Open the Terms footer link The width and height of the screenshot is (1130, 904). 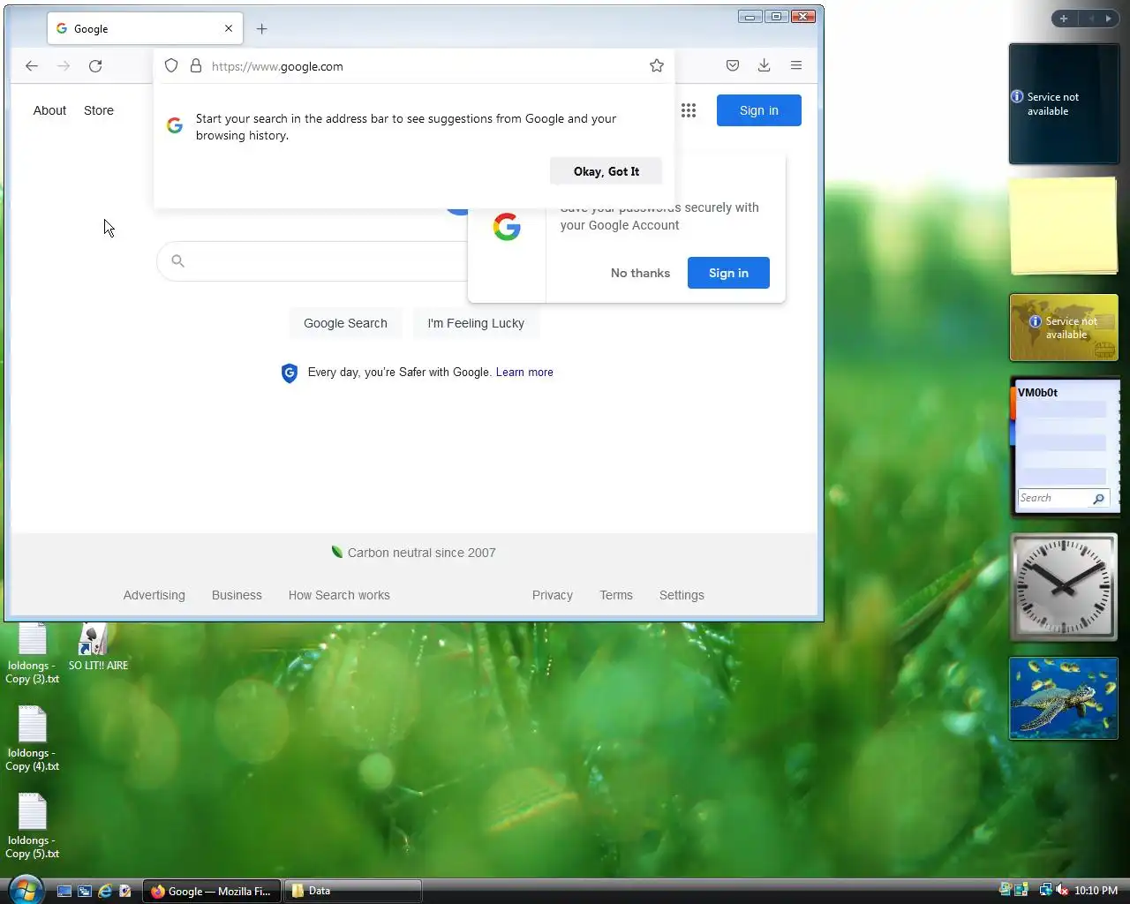(616, 595)
